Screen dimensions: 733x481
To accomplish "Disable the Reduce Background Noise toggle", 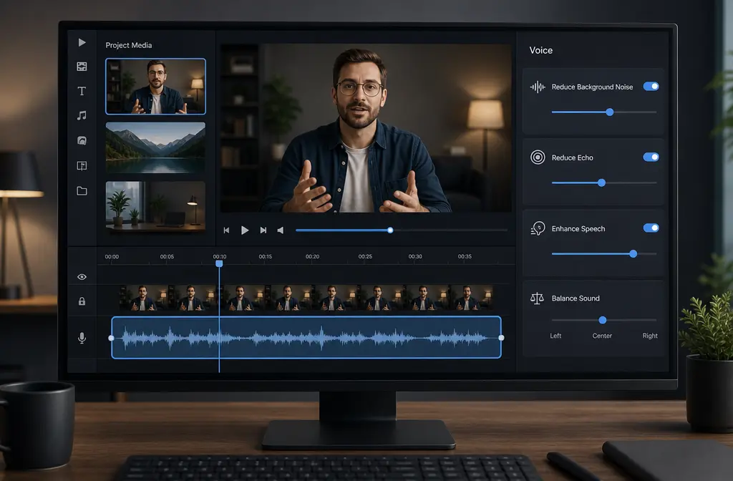I will click(x=651, y=87).
